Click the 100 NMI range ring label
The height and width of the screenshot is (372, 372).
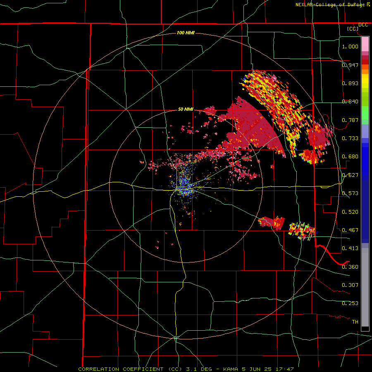pos(186,33)
